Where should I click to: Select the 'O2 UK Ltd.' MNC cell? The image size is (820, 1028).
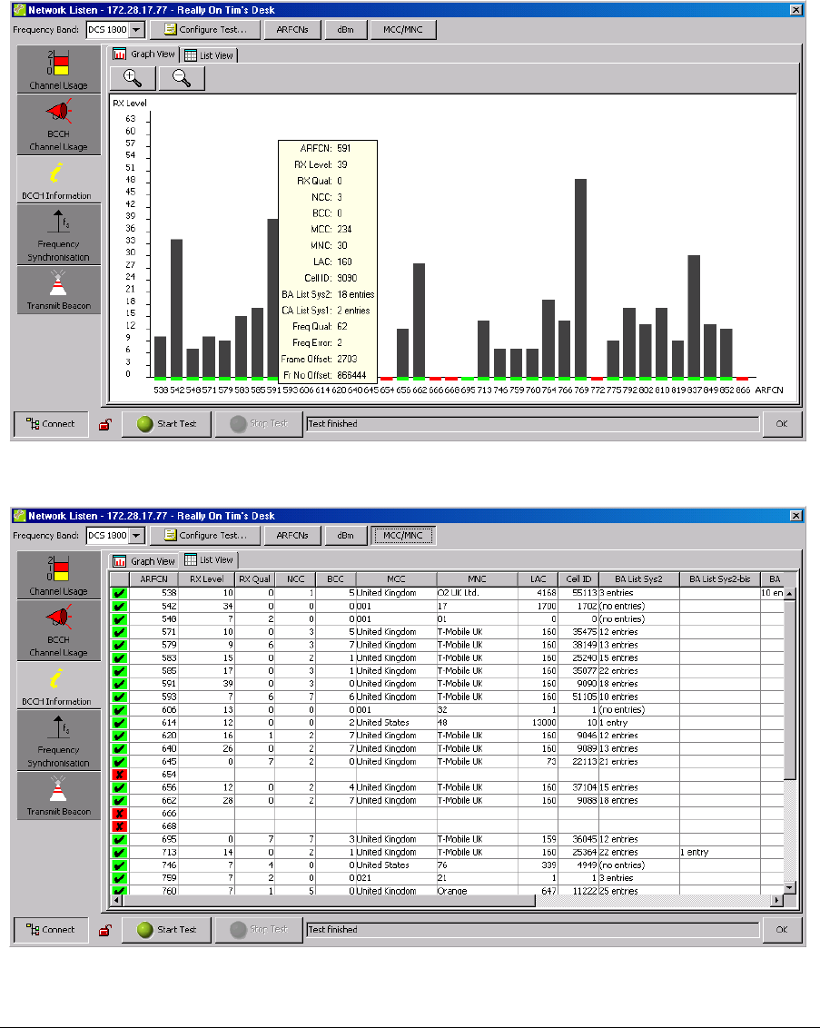(477, 593)
